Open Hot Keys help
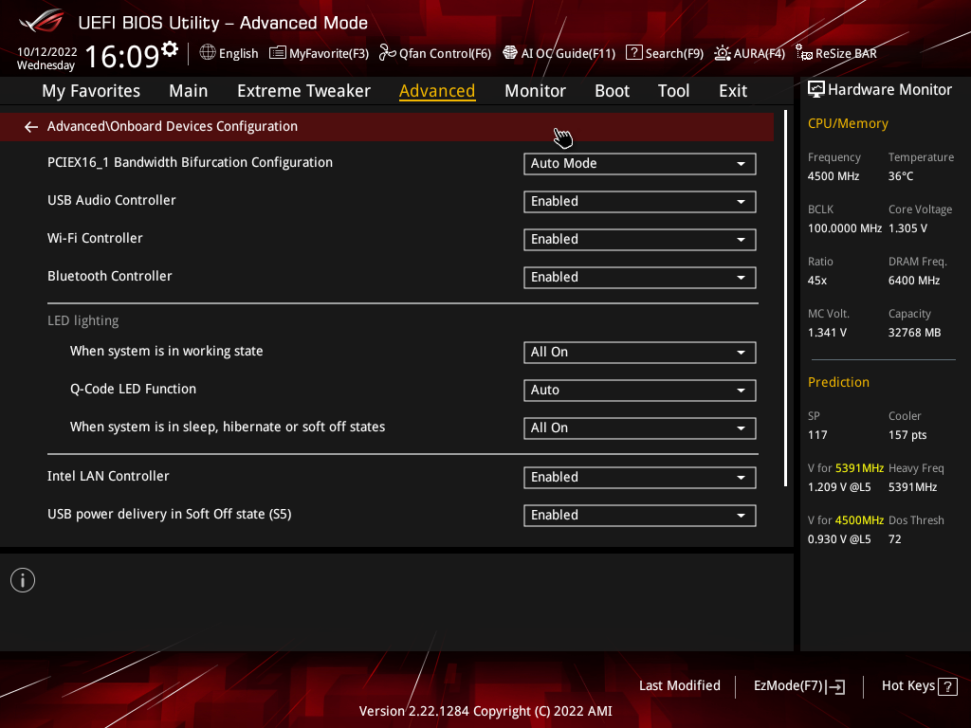The width and height of the screenshot is (971, 728). click(919, 686)
